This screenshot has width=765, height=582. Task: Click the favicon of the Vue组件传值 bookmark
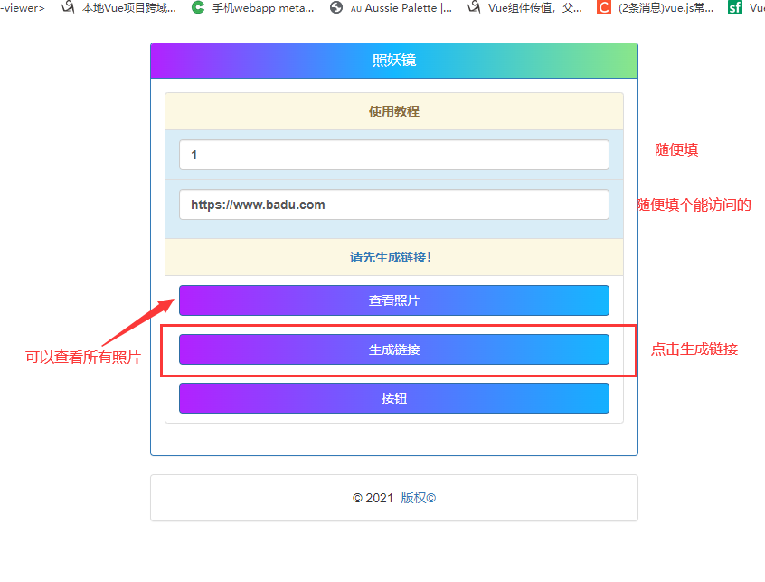click(x=474, y=8)
